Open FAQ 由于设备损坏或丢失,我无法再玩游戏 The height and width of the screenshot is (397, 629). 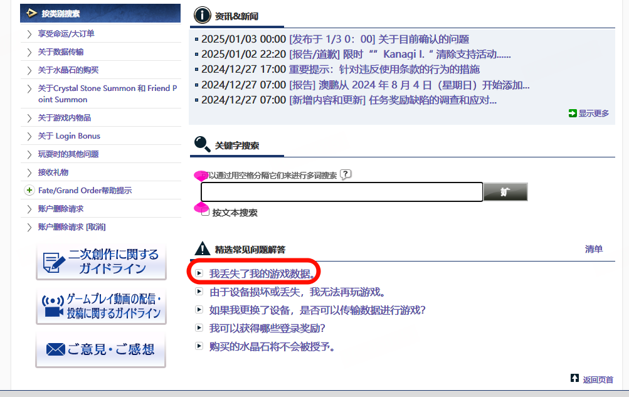point(297,292)
